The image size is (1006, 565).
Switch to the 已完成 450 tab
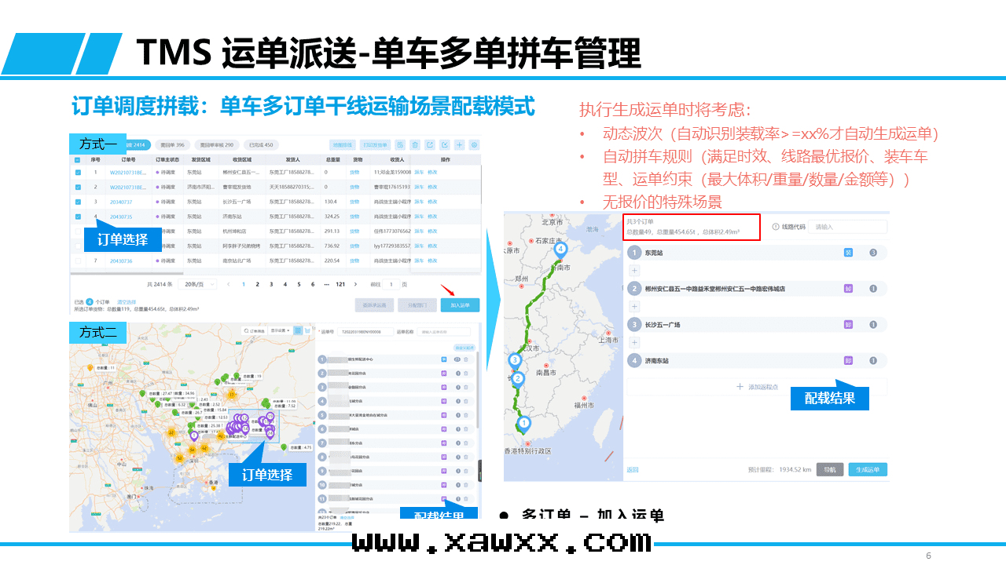point(260,145)
